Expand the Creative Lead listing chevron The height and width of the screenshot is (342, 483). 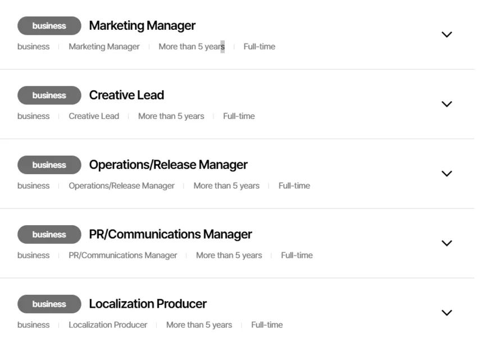[446, 104]
